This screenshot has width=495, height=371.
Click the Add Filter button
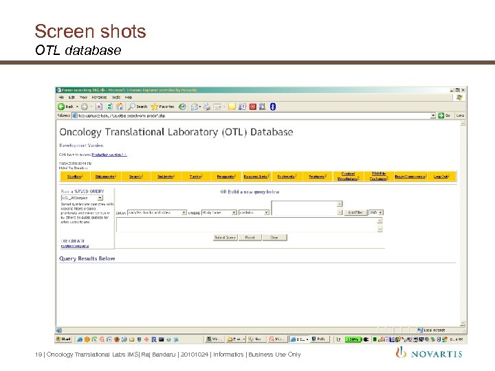click(355, 212)
